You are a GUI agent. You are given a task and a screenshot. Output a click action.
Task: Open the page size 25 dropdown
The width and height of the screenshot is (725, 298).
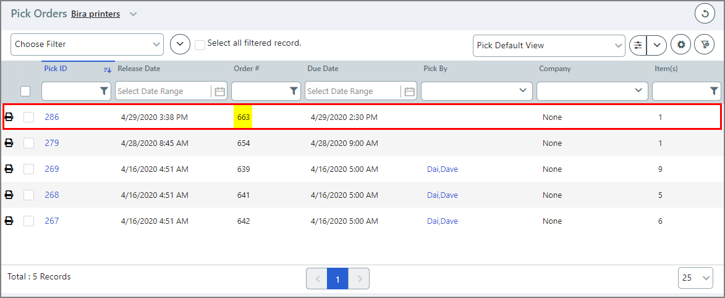coord(695,278)
